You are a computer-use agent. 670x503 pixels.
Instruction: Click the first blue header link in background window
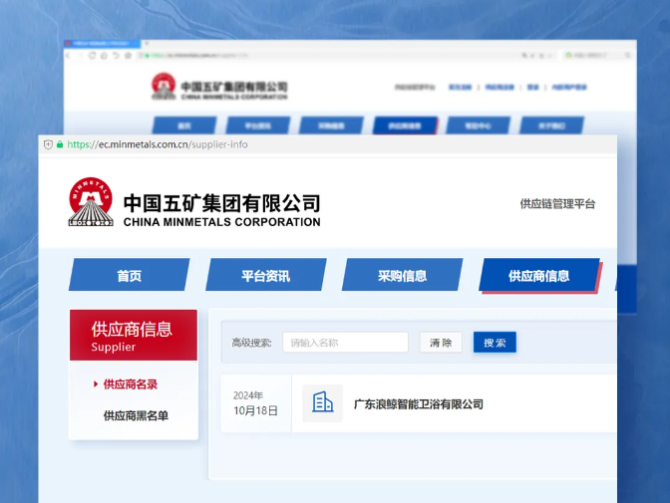pos(460,87)
